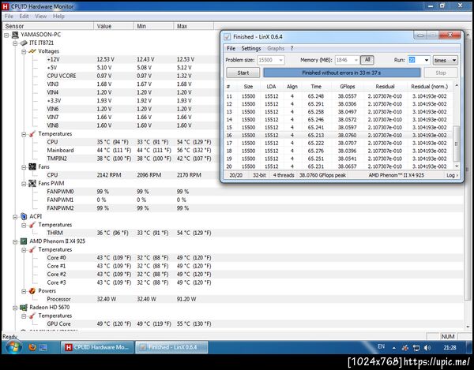Click the Powers flame icon
The image size is (474, 370).
pos(32,291)
